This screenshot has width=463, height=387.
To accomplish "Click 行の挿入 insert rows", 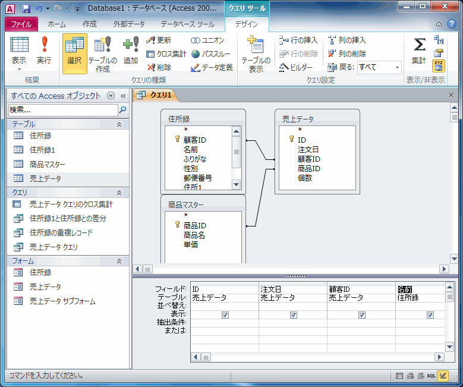I will point(298,40).
